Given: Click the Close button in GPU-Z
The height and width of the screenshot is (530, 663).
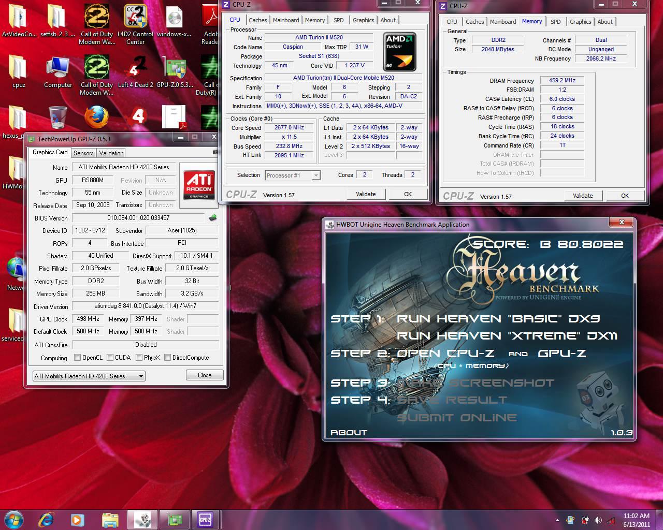Looking at the screenshot, I should [205, 375].
